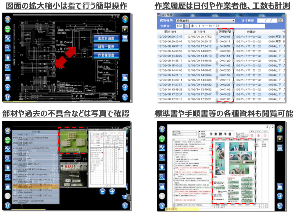Open the wrench tools icon in circuit diagram viewer
Viewport: 296px width, 213px height.
(x=8, y=39)
